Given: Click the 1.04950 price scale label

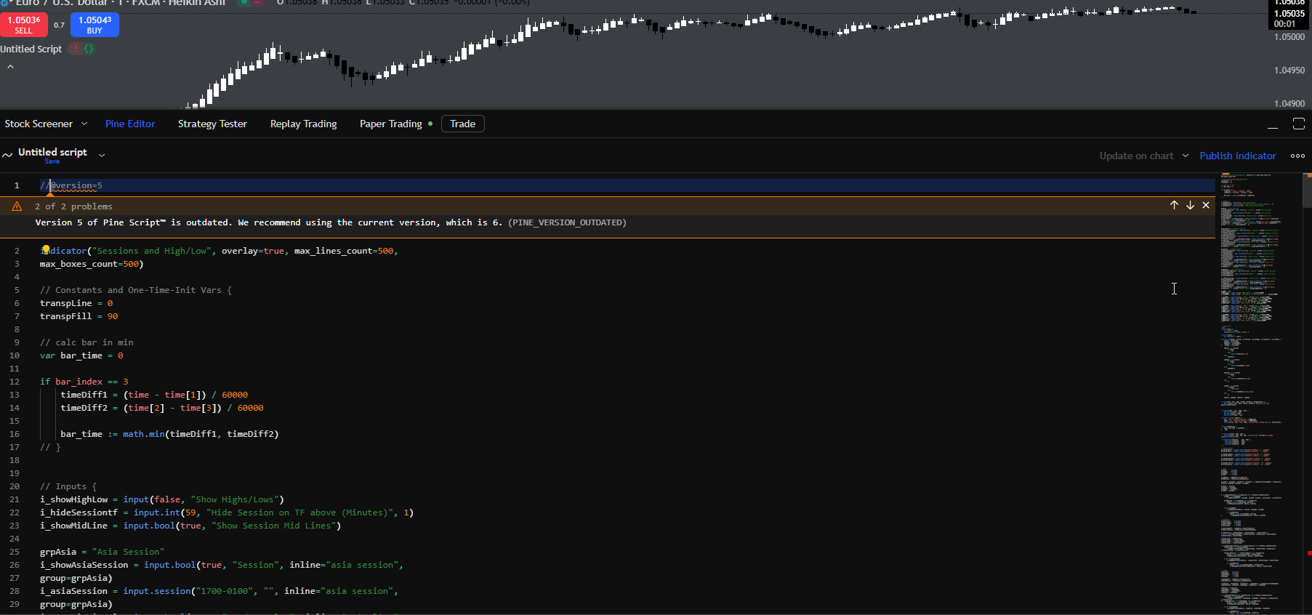Looking at the screenshot, I should pyautogui.click(x=1289, y=71).
